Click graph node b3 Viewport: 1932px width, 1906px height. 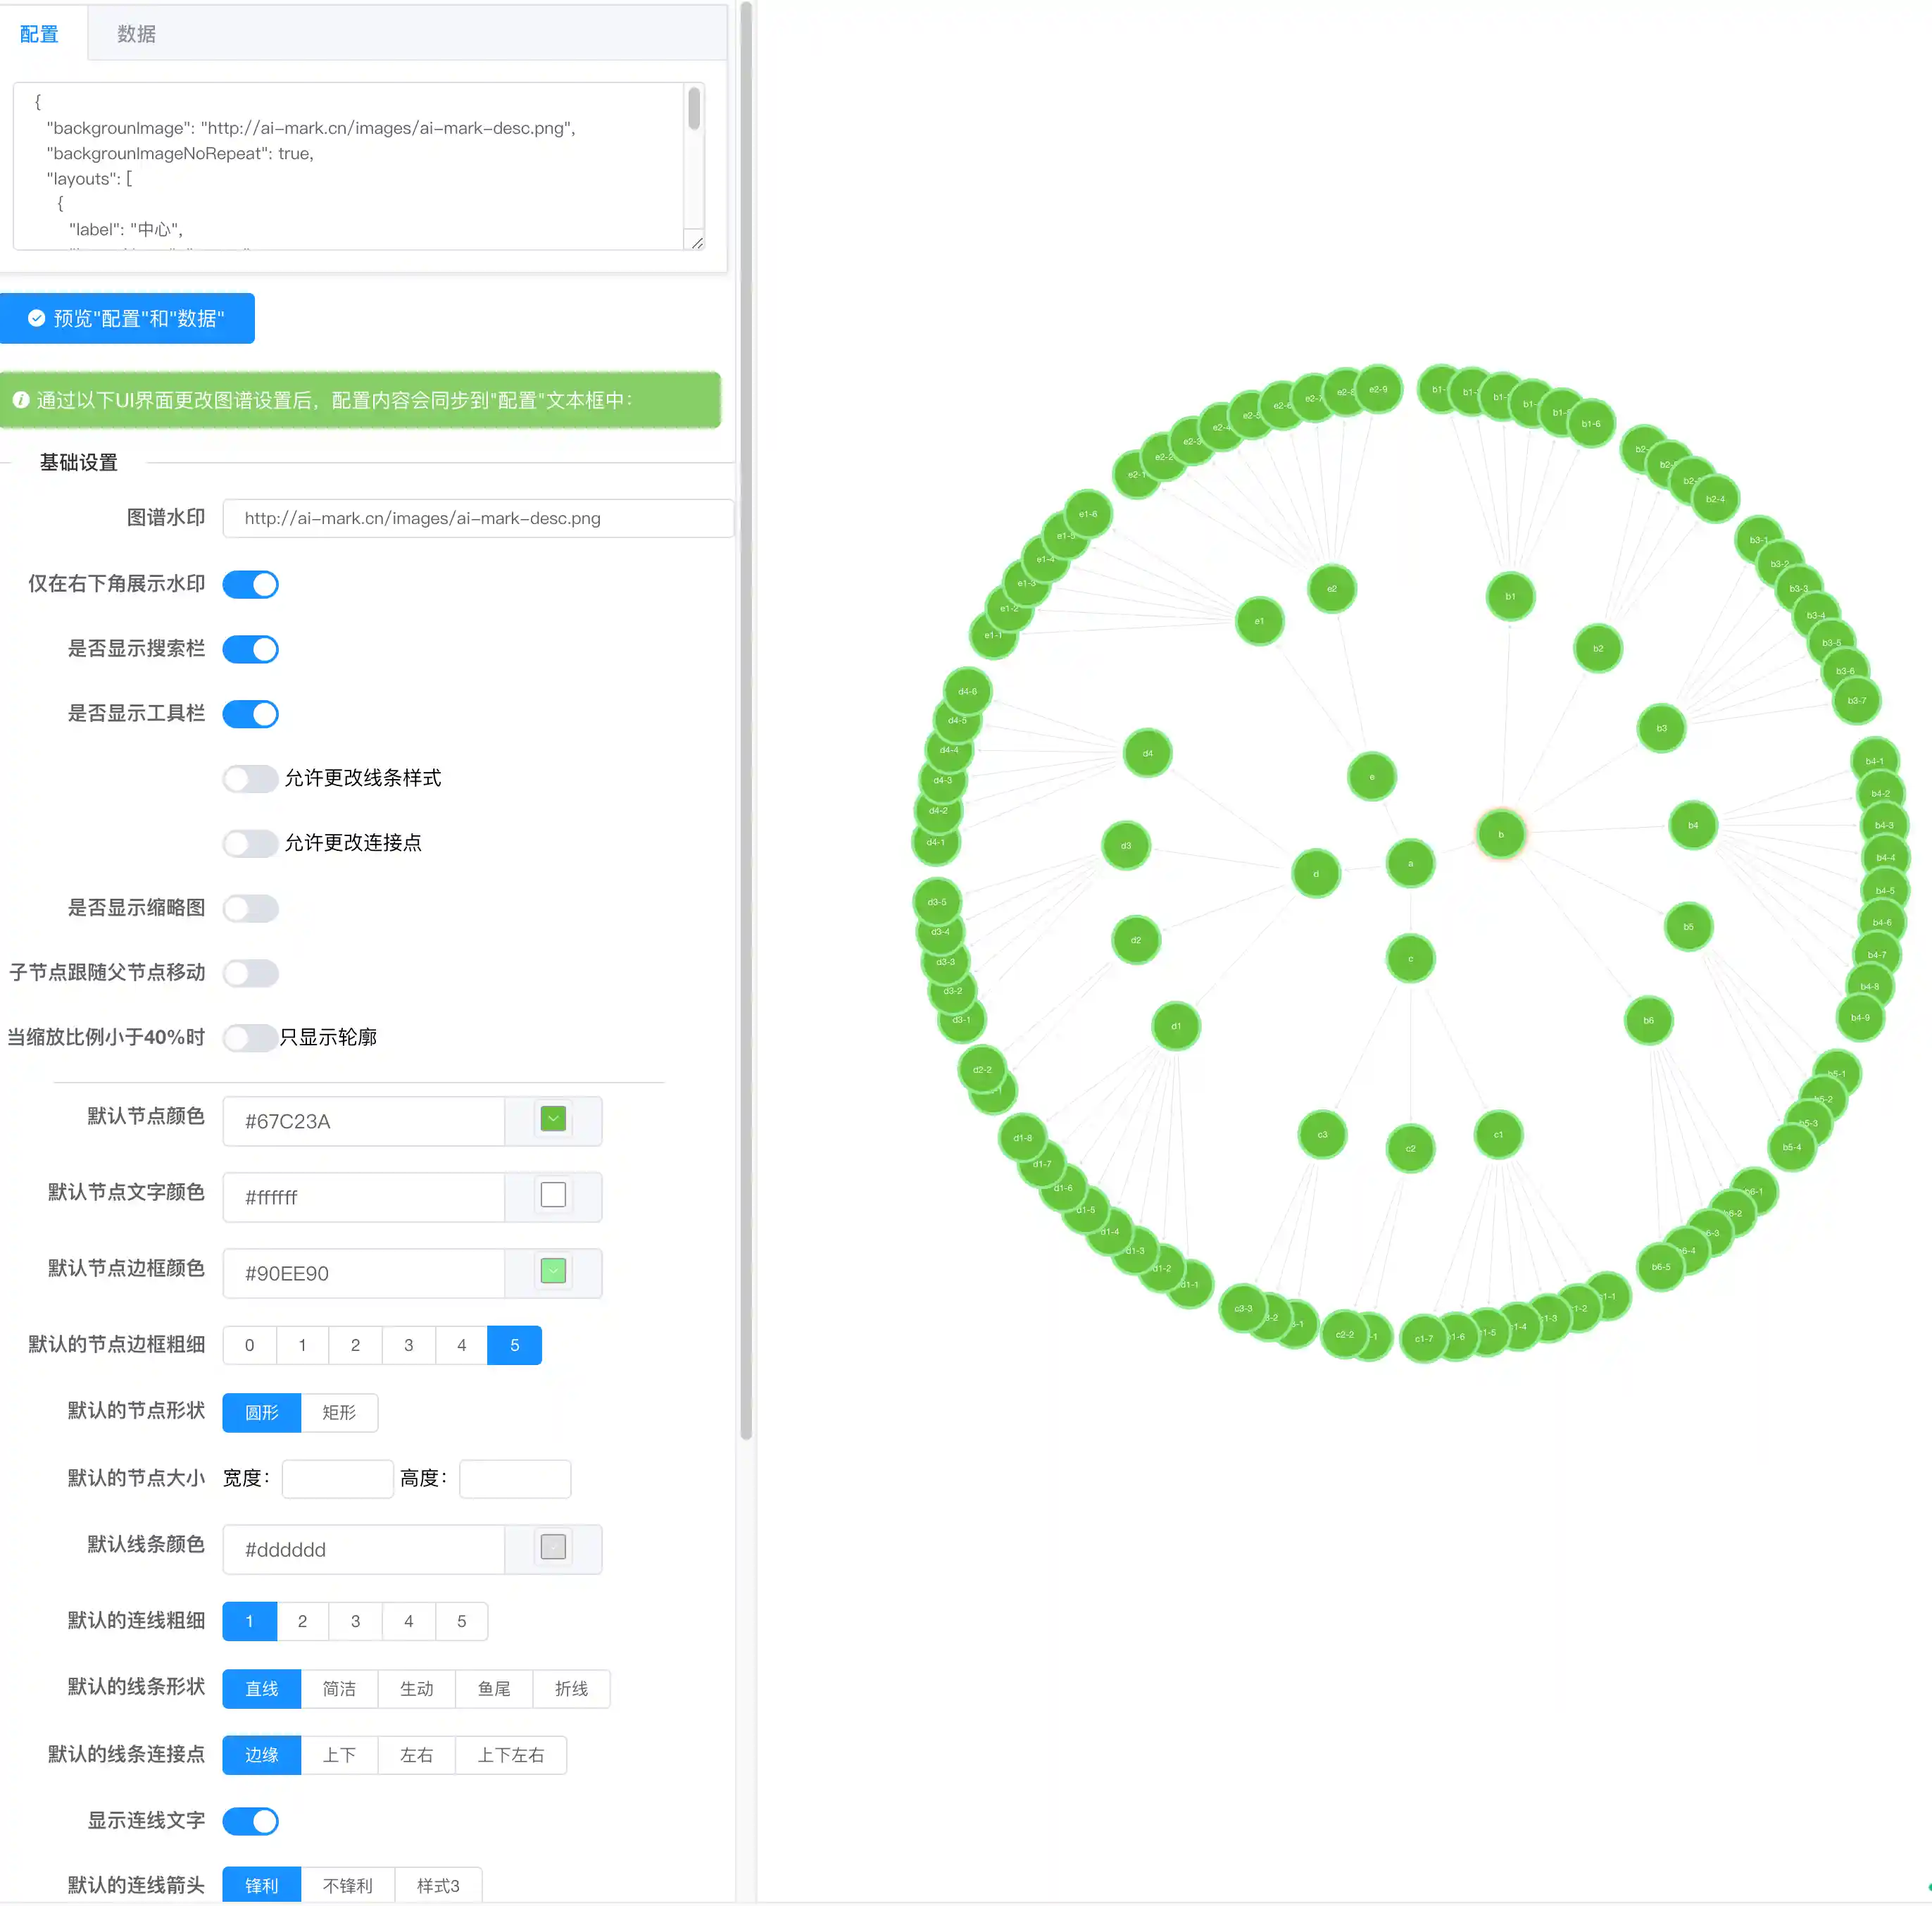click(1661, 728)
